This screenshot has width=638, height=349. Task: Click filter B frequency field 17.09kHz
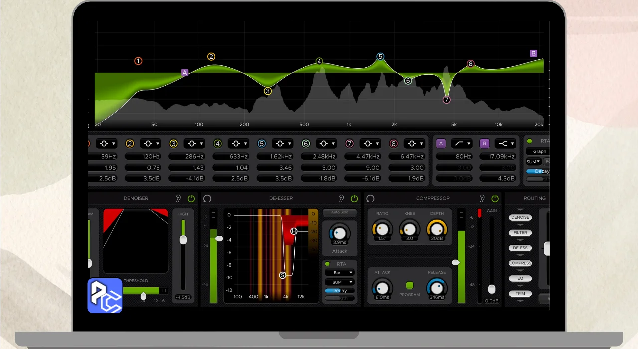pyautogui.click(x=498, y=156)
